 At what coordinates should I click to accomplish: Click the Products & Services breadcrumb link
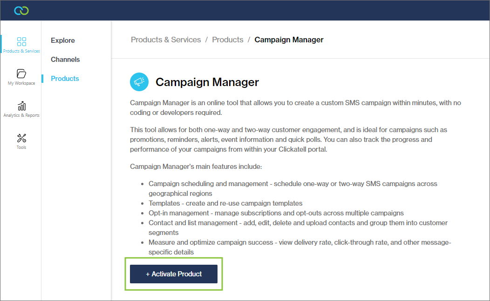[166, 40]
